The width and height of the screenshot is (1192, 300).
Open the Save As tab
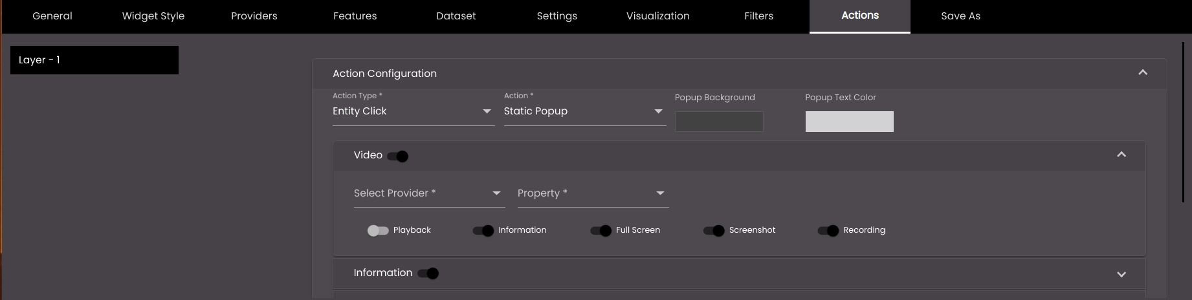point(961,16)
